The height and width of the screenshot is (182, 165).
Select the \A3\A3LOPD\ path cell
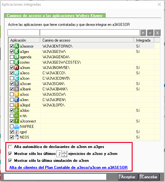(x=87, y=105)
